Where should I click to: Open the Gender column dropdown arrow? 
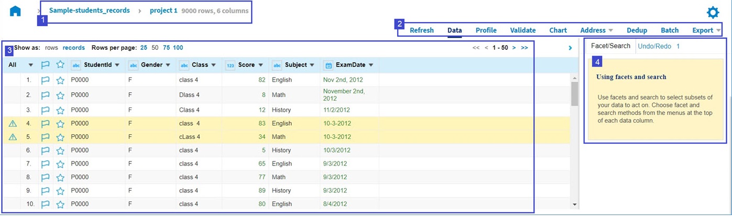pyautogui.click(x=168, y=66)
